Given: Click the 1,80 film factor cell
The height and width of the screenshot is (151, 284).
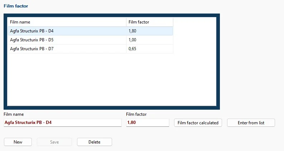Looking at the screenshot, I should coord(149,31).
